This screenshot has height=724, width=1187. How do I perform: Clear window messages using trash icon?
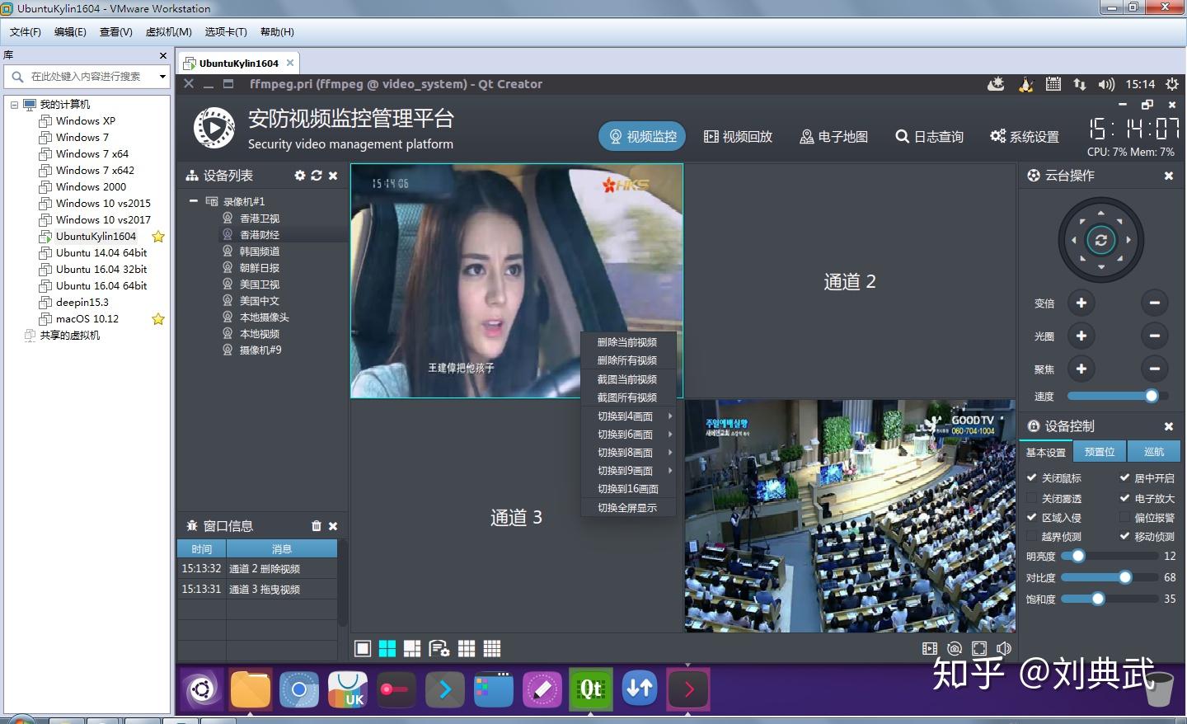tap(317, 525)
